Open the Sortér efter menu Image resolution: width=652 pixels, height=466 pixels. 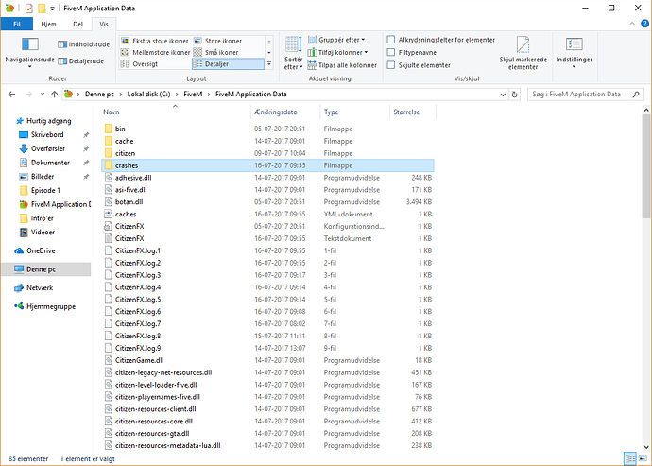293,53
